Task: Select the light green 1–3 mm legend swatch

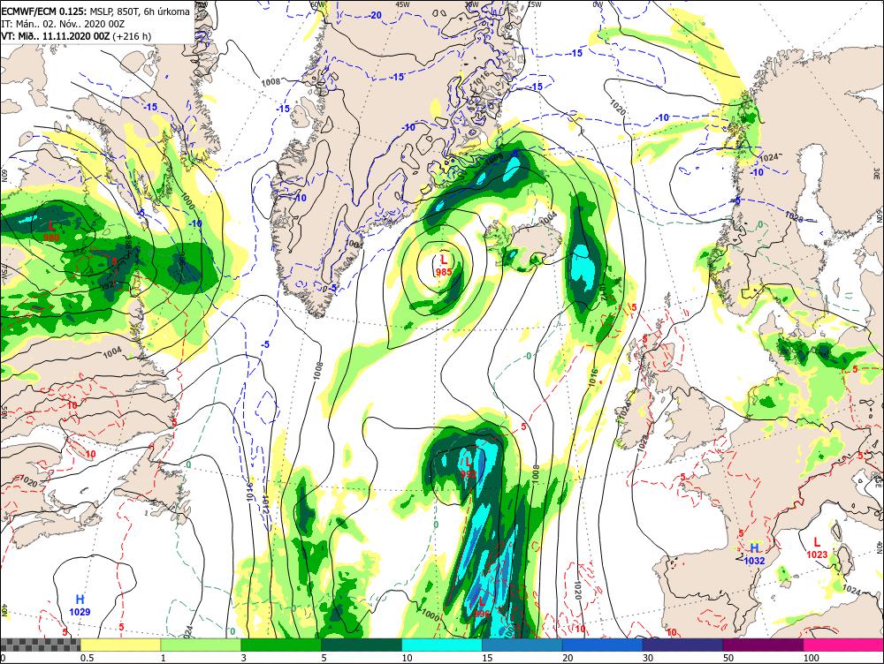Action: tap(202, 645)
